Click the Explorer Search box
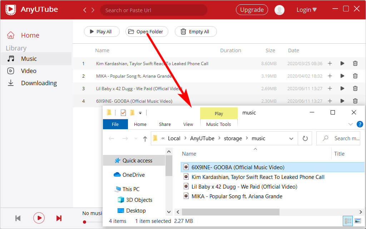The height and width of the screenshot is (229, 366). point(338,138)
